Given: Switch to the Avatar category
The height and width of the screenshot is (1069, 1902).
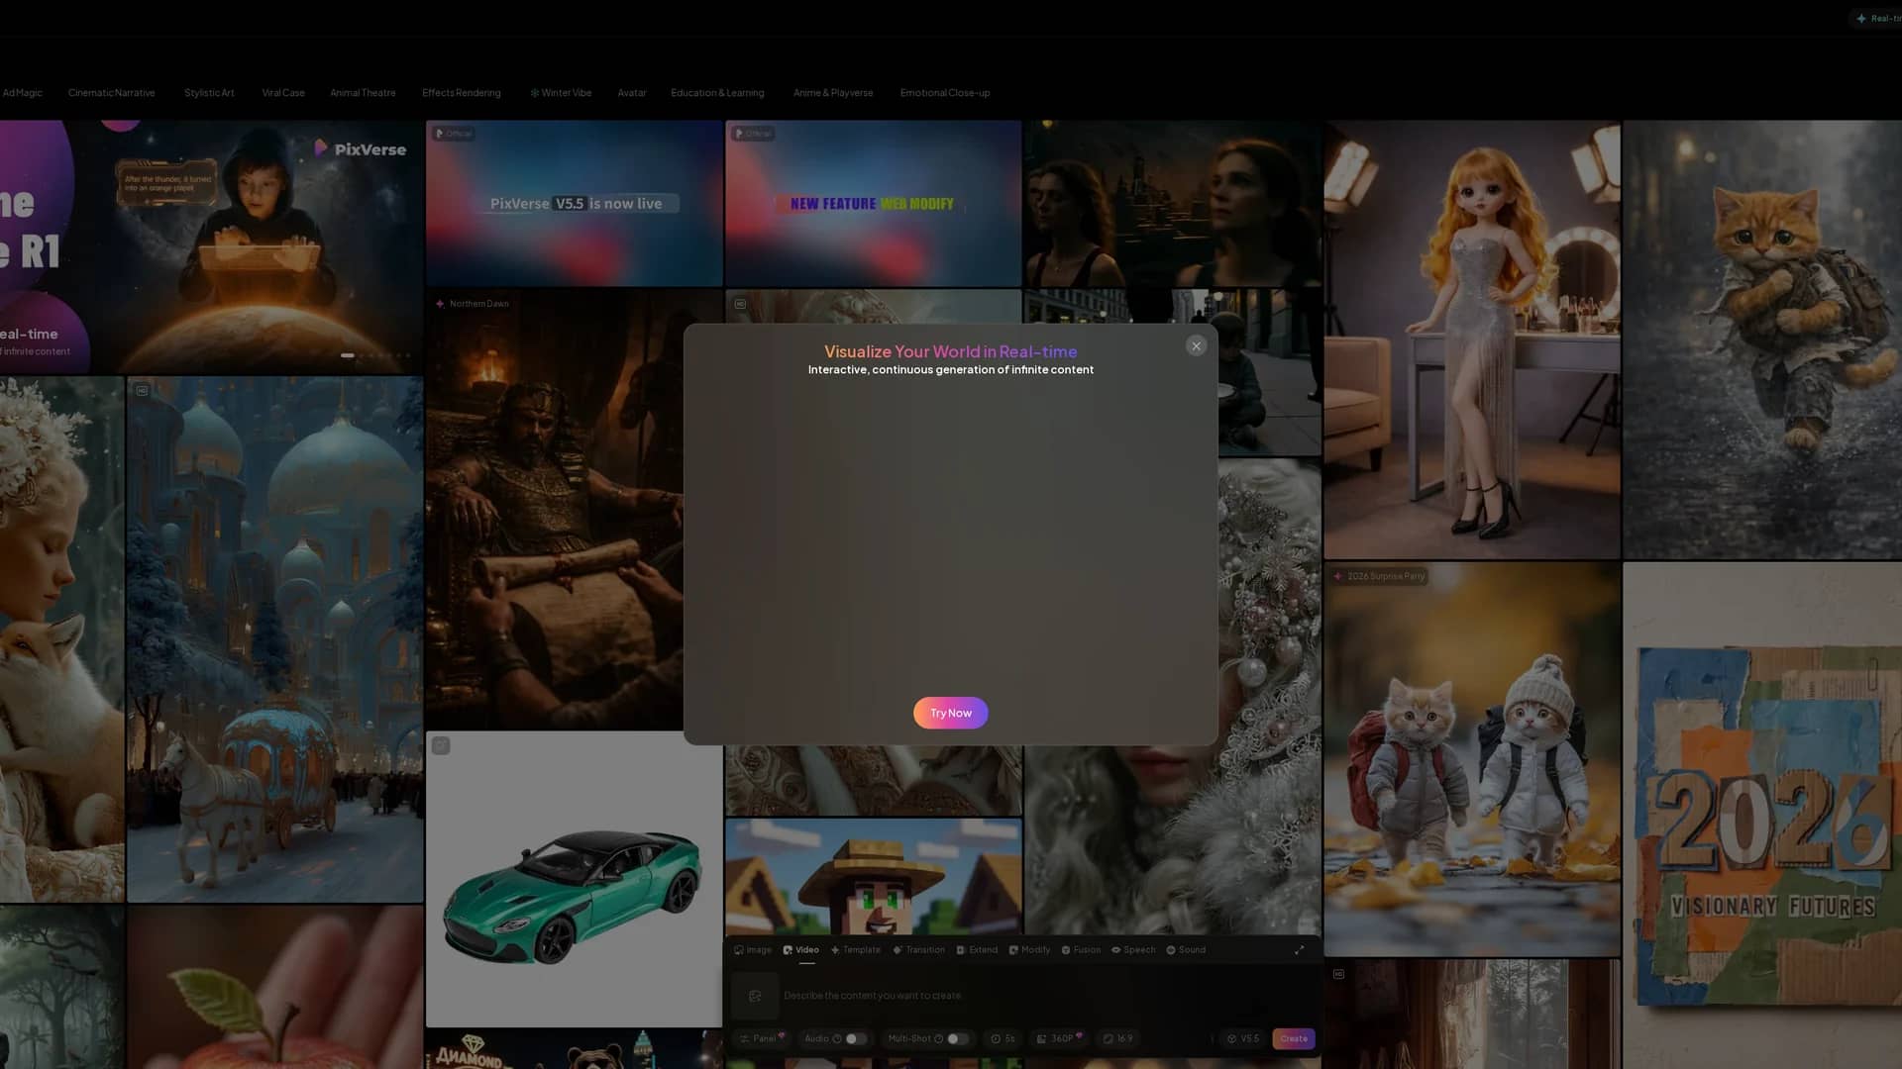Looking at the screenshot, I should click(632, 93).
